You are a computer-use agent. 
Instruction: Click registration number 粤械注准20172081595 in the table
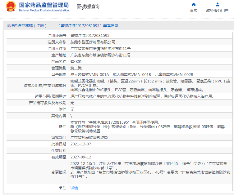tap(90, 36)
